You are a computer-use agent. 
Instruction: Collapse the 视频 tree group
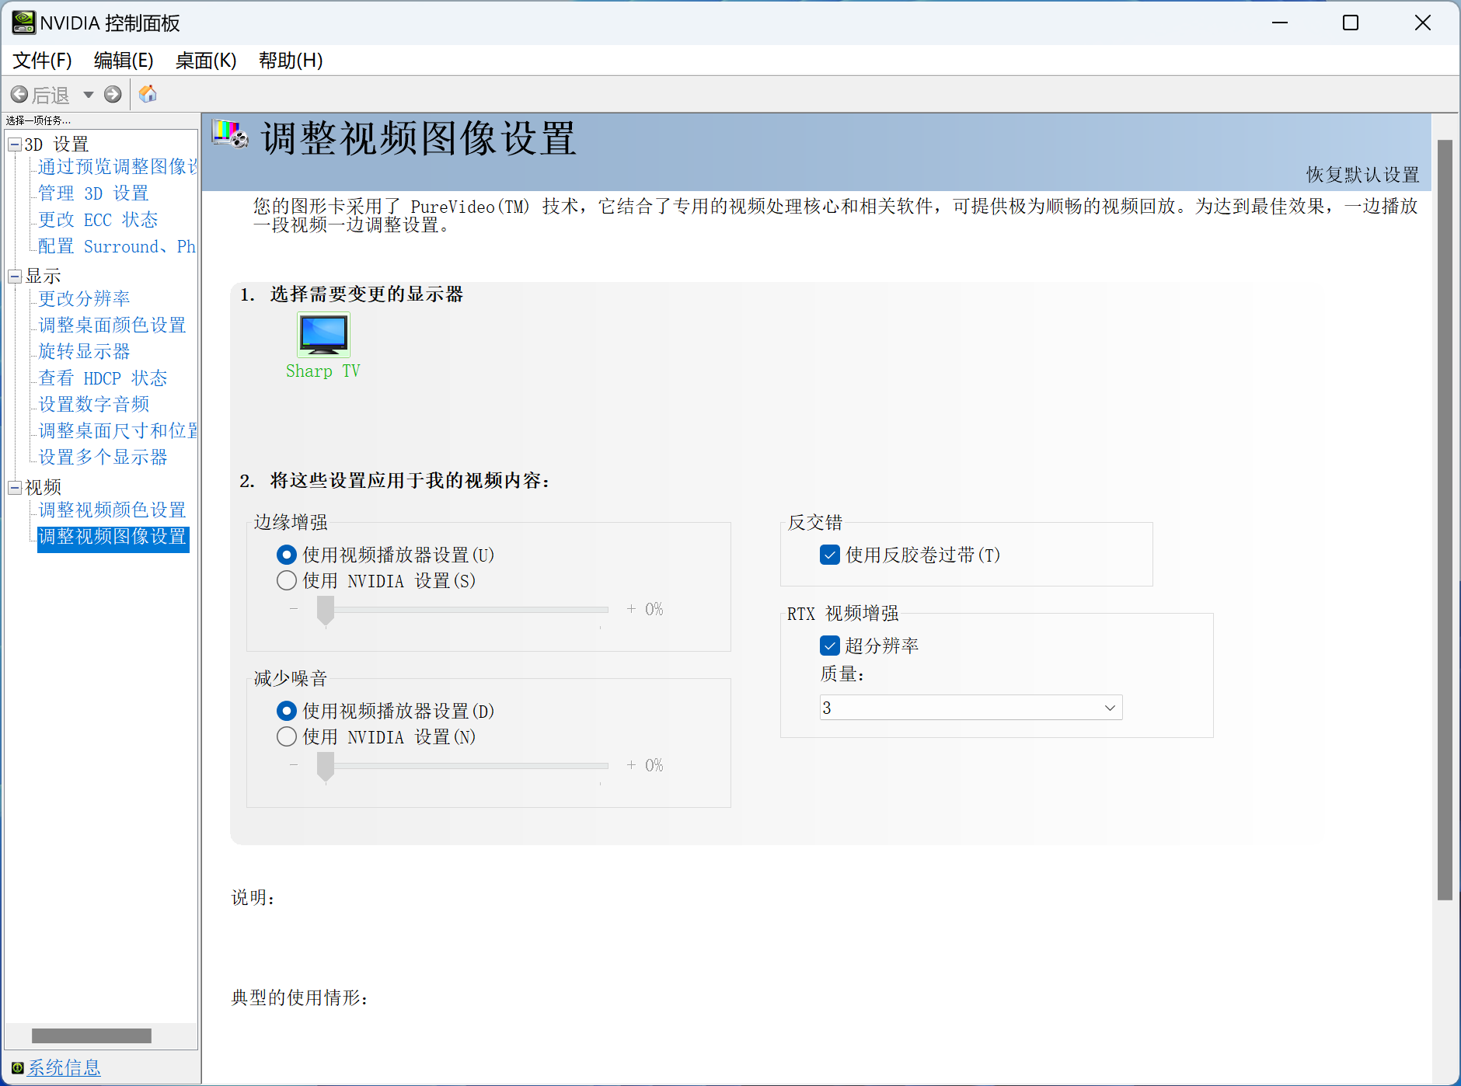click(15, 488)
